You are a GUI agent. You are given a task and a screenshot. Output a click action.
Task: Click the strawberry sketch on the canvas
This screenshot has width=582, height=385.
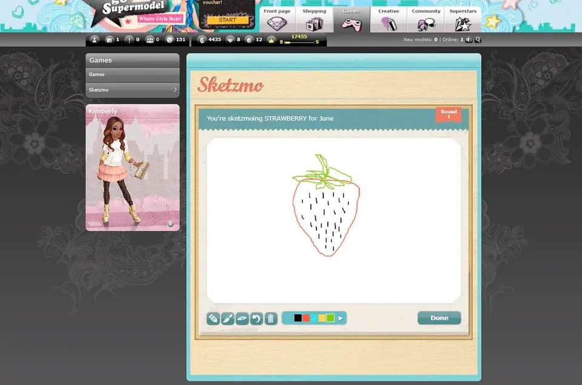tap(326, 206)
